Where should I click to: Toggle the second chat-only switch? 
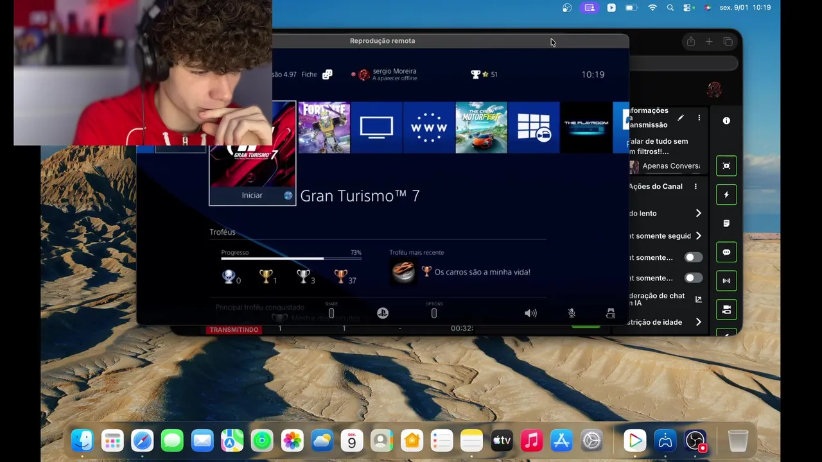tap(694, 278)
